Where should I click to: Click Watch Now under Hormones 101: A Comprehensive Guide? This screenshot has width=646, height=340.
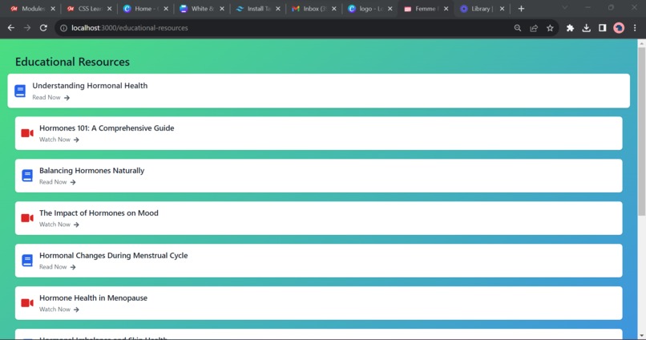55,140
